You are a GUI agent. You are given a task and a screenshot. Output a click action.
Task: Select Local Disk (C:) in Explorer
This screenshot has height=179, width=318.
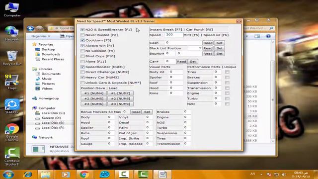(x=53, y=113)
